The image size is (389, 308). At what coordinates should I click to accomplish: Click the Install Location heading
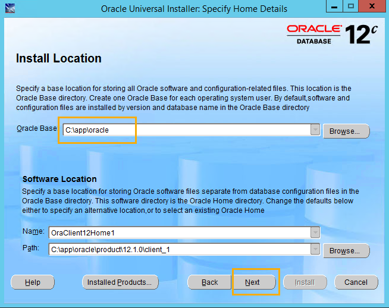point(59,58)
